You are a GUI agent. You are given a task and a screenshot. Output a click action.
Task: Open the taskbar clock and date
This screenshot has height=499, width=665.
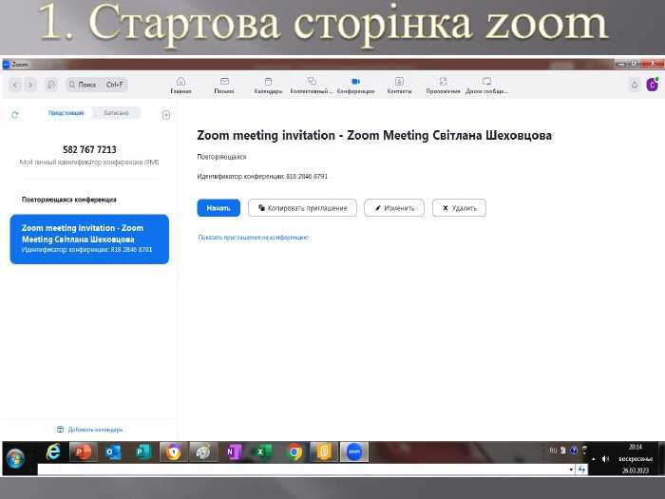636,459
